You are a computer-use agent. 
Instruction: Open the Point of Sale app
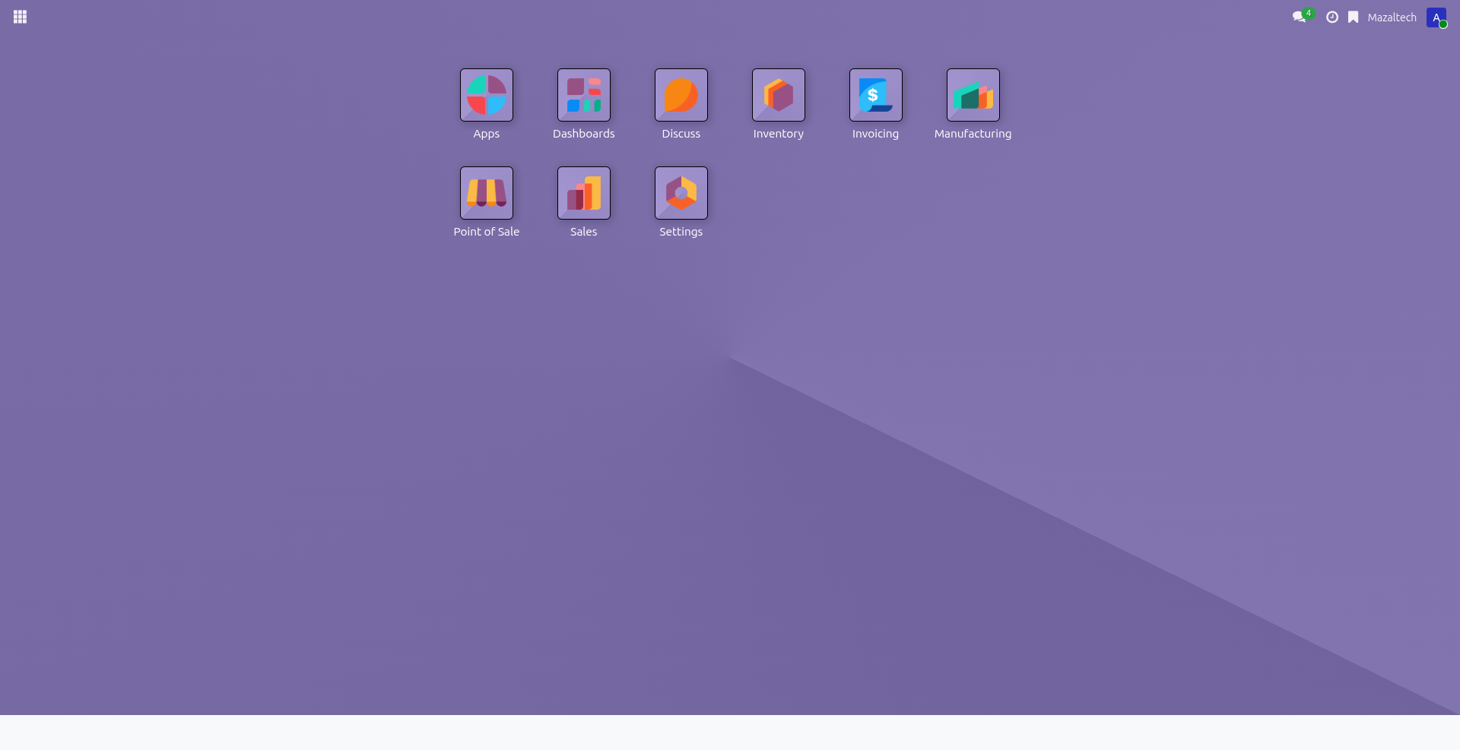(486, 192)
